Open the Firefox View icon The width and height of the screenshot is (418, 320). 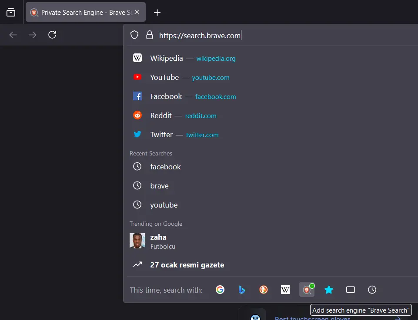(x=11, y=12)
